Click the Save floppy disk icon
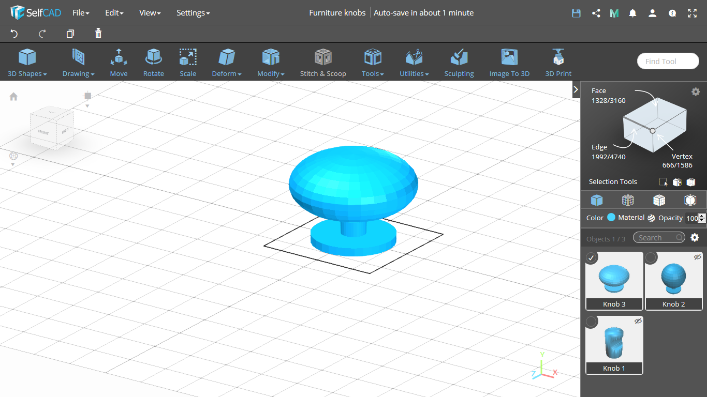 coord(576,13)
